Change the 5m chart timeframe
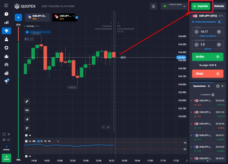The width and height of the screenshot is (228, 164). (x=27, y=110)
